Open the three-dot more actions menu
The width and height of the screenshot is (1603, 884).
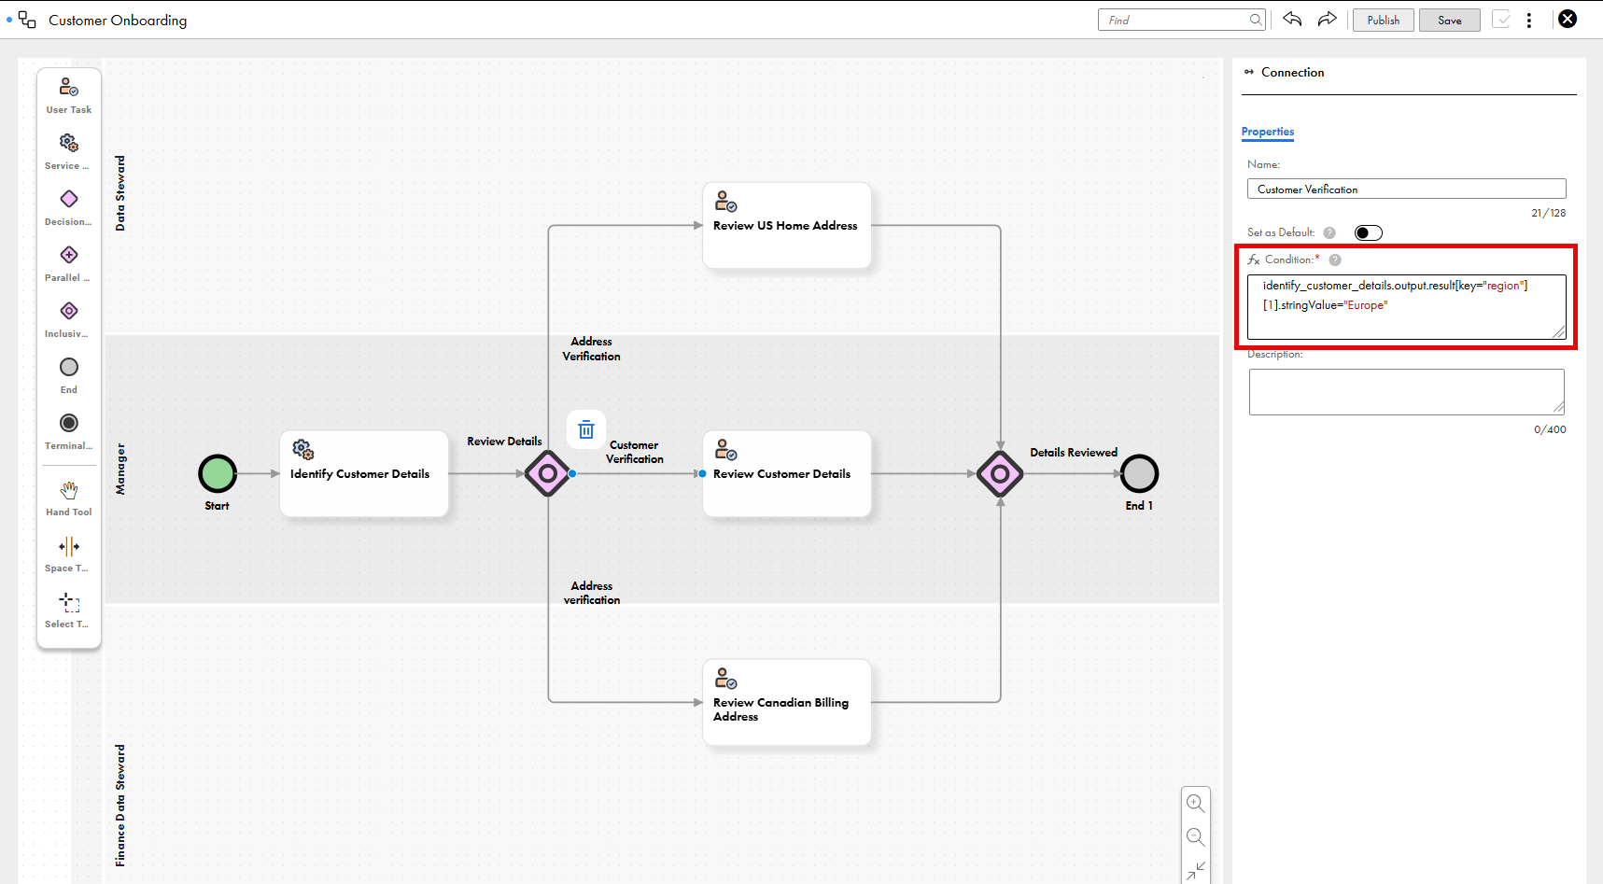click(1529, 20)
